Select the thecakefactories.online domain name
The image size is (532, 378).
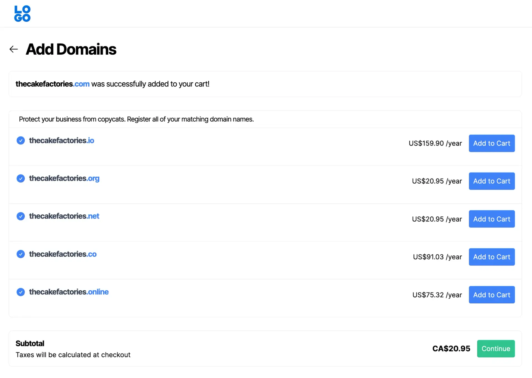(x=69, y=292)
